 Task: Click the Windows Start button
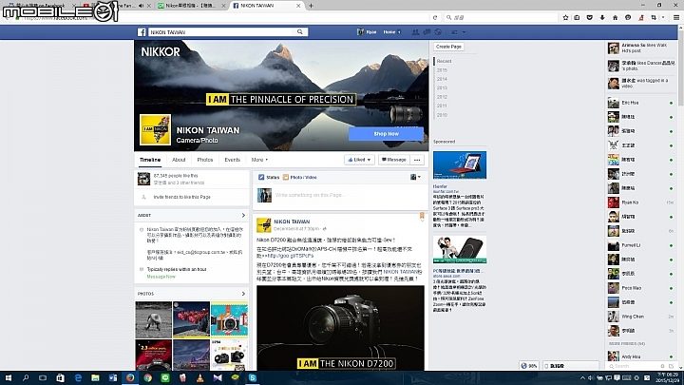pos(8,378)
